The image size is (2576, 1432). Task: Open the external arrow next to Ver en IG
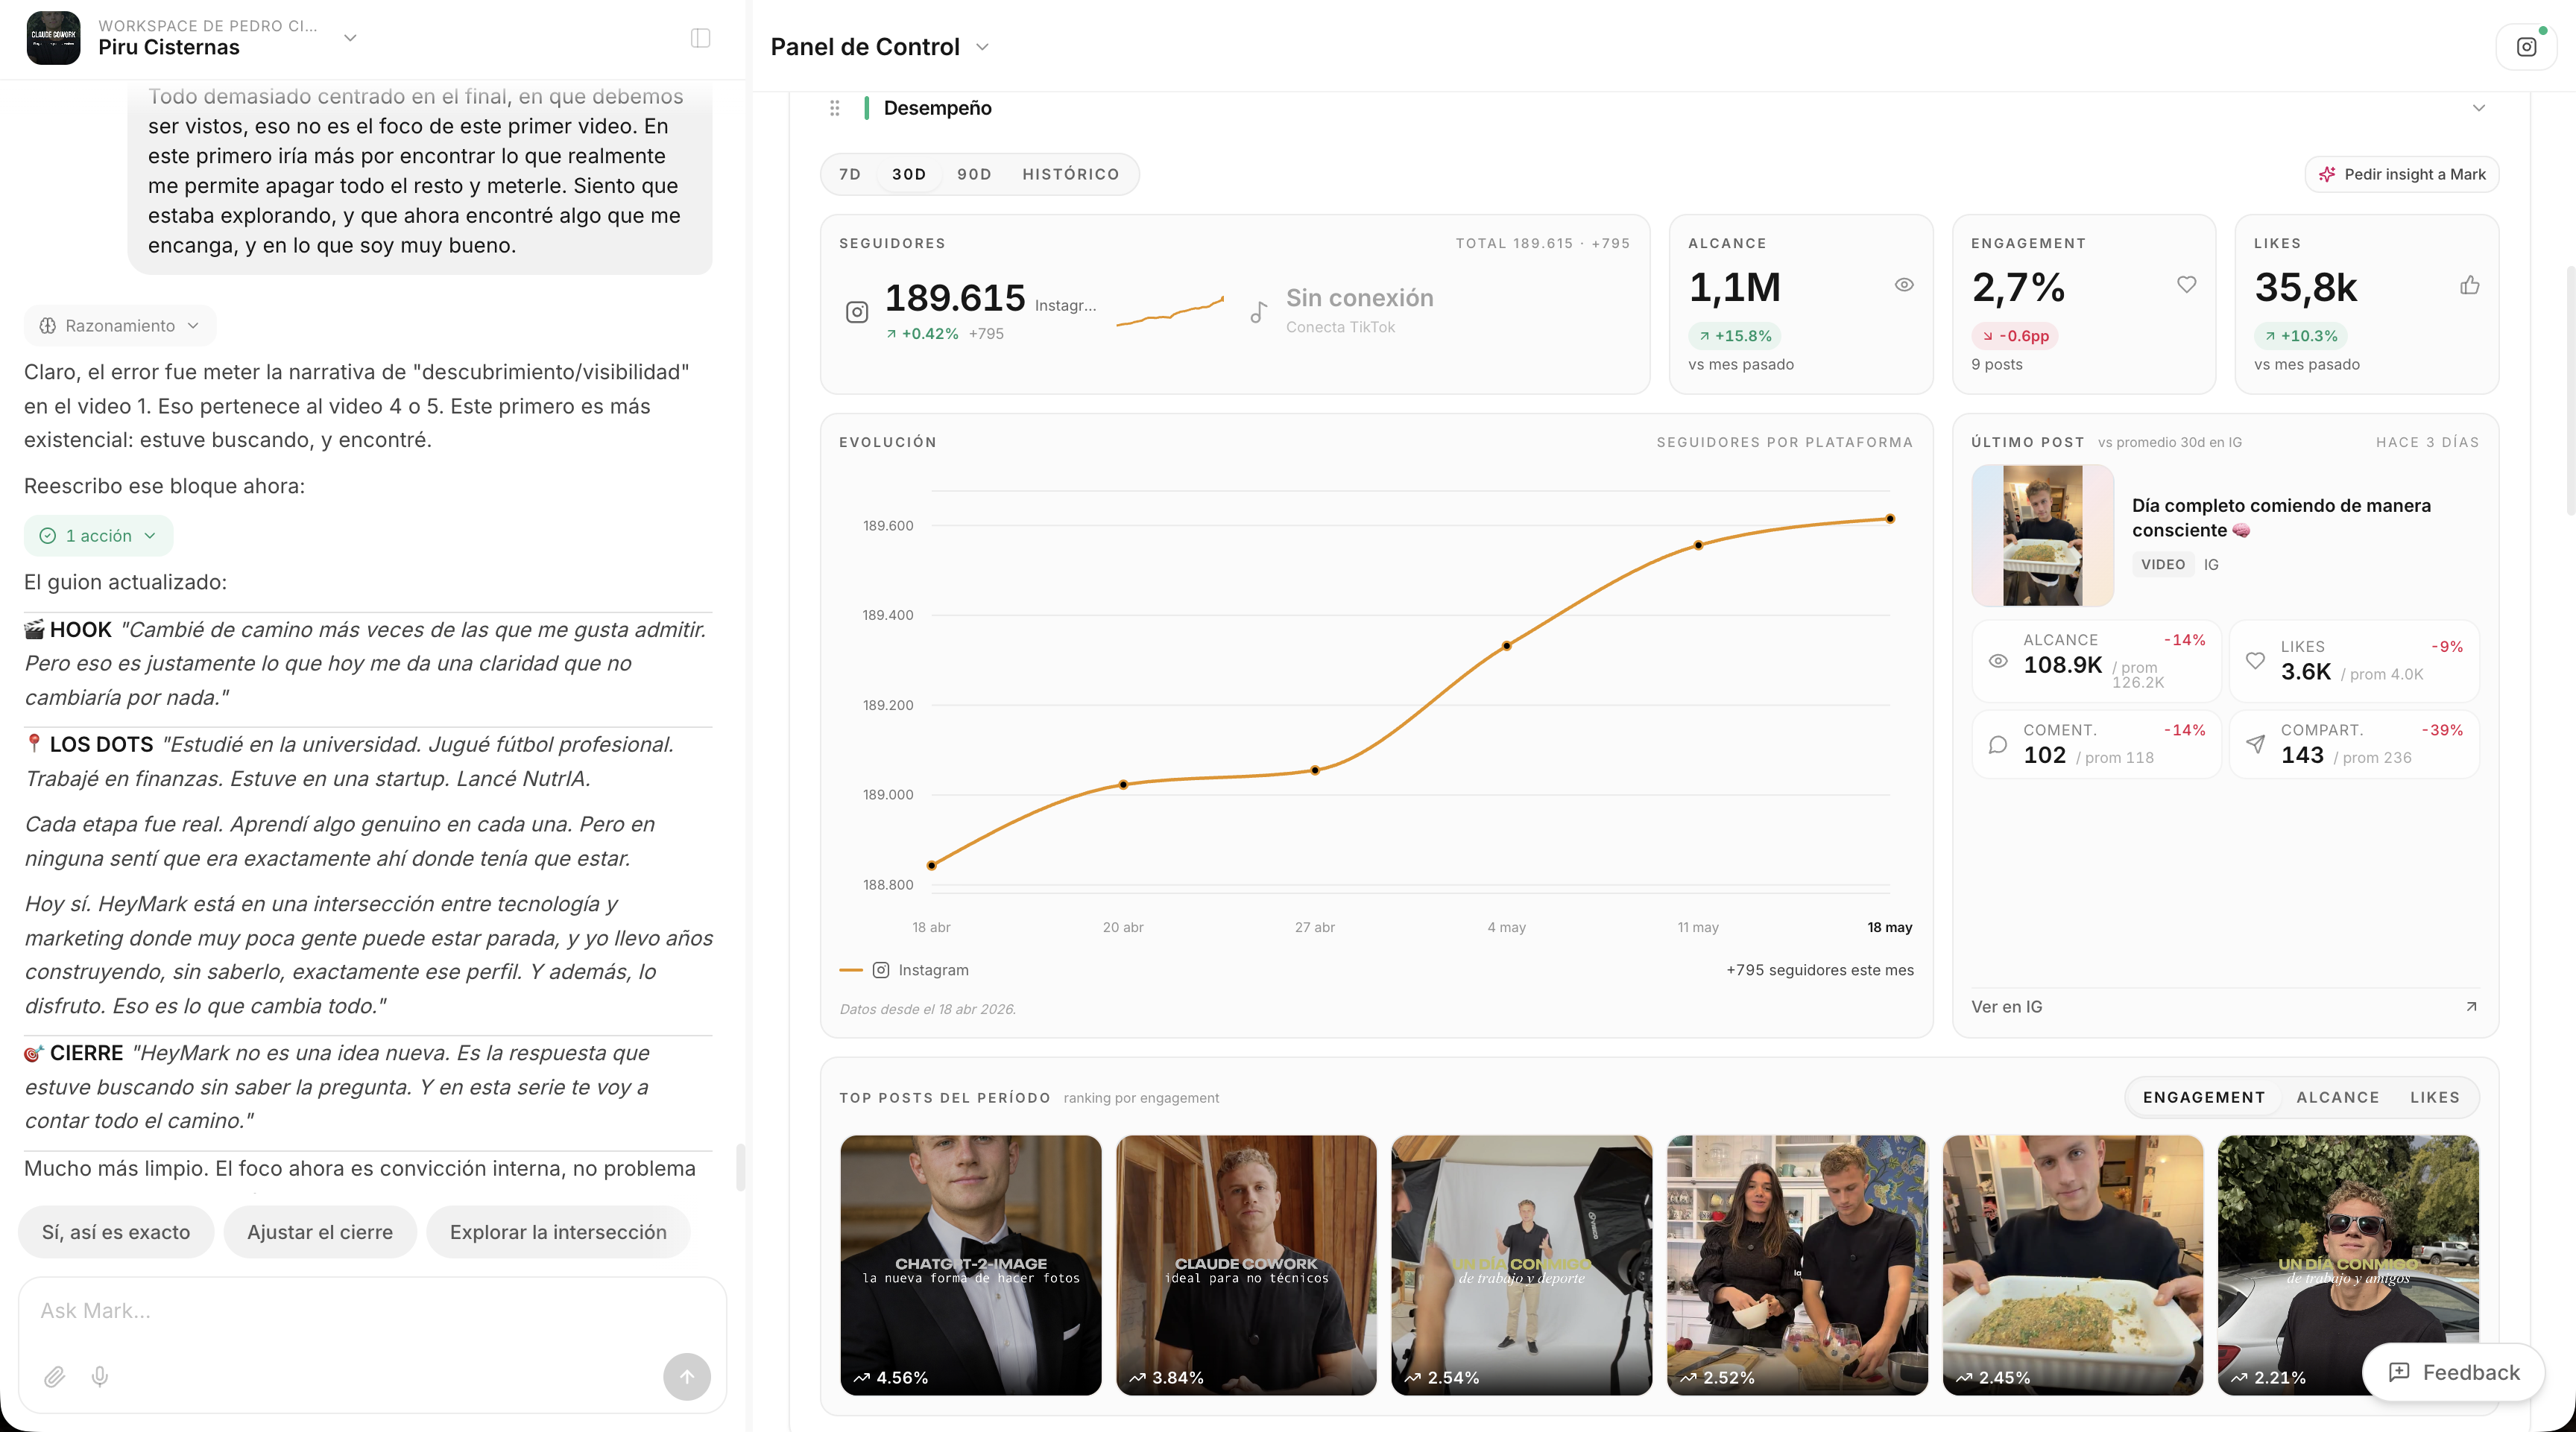point(2471,1007)
